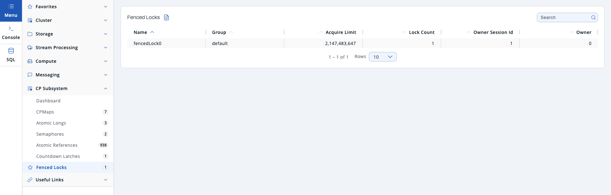Click the Menu icon in left rail
Screen dimensions: 611x195
[11, 7]
